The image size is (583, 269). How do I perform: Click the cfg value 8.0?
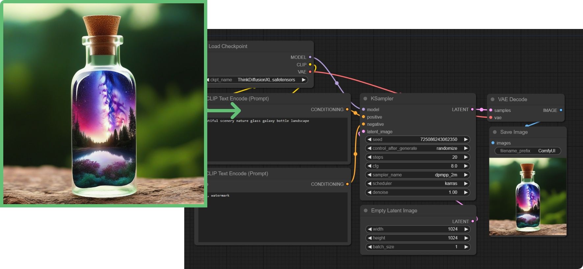coord(454,166)
